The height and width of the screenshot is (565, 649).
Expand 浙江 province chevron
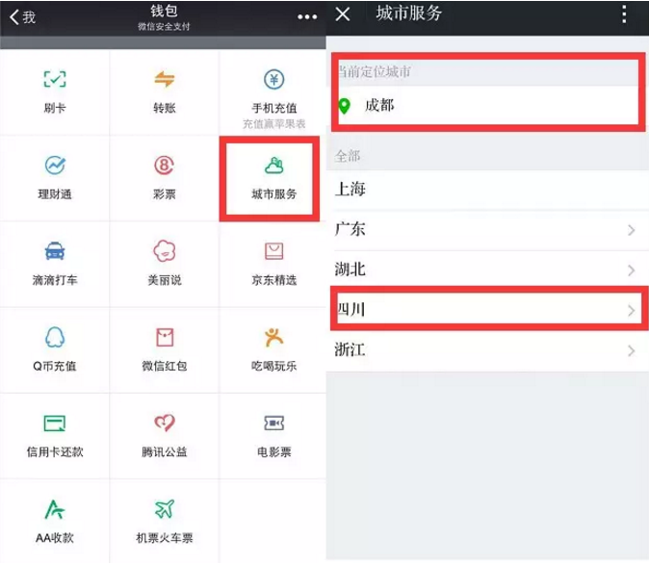coord(631,350)
